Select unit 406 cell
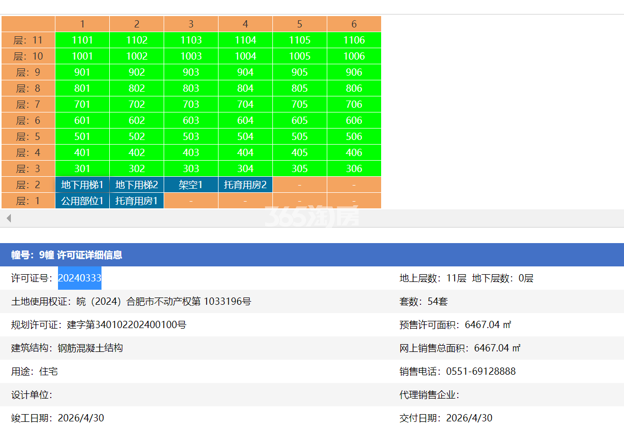 pyautogui.click(x=354, y=152)
